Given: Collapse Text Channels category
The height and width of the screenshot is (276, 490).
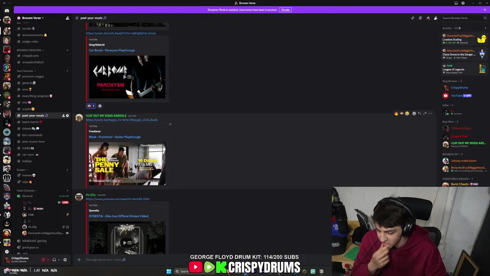Looking at the screenshot, I should point(26,71).
